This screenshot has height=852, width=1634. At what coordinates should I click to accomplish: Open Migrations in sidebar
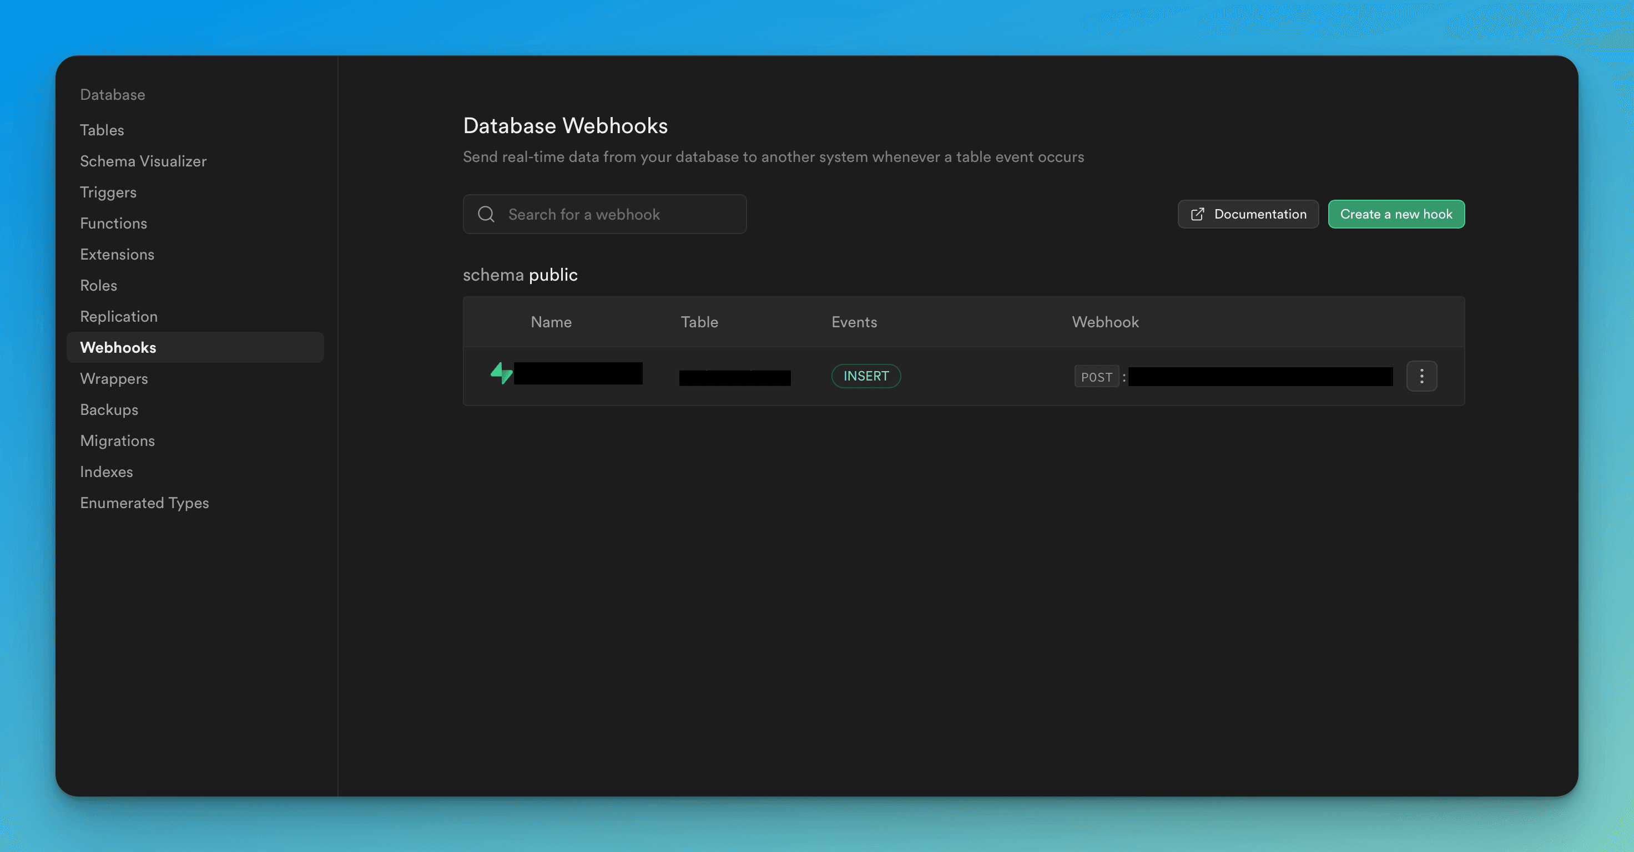point(117,440)
